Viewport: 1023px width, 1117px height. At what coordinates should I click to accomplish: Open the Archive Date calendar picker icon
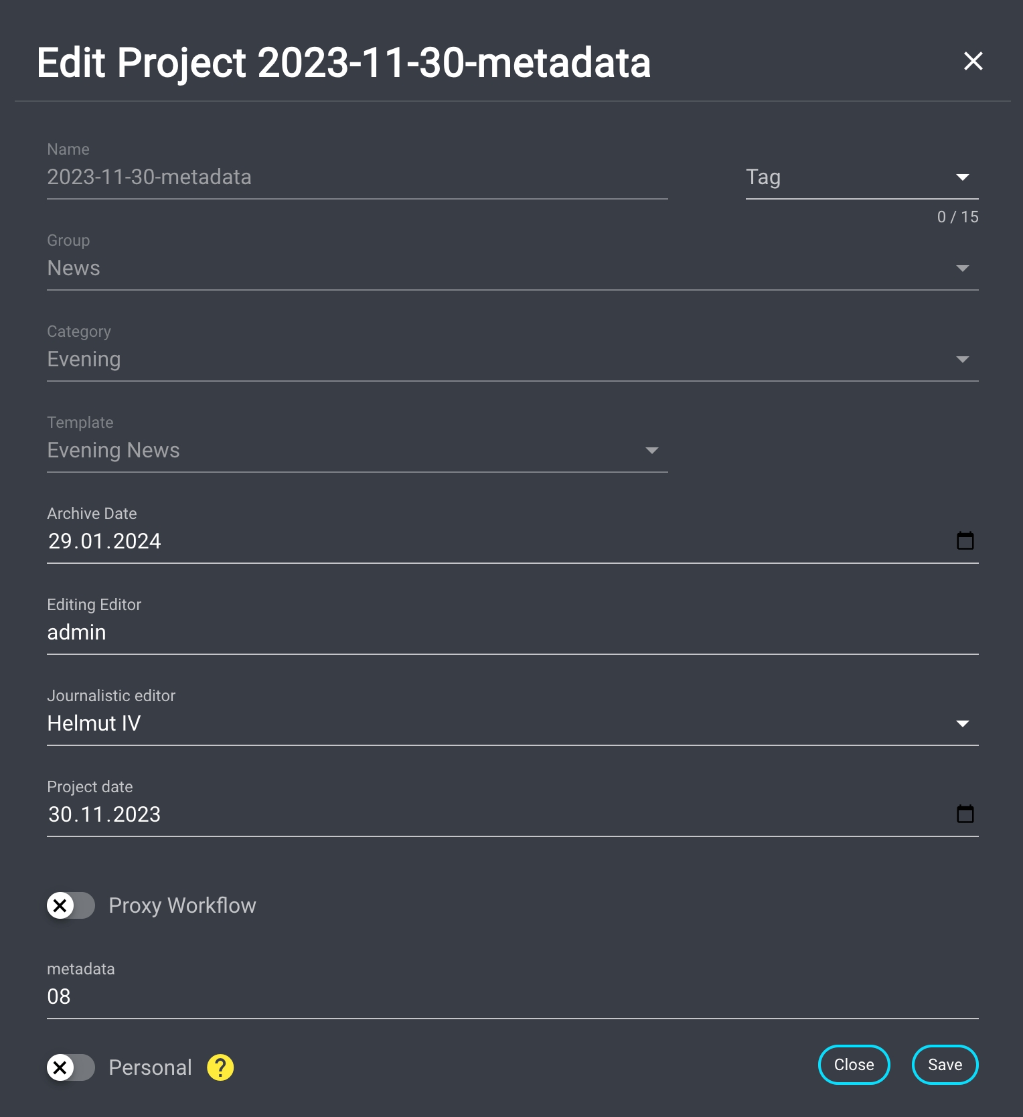[965, 540]
